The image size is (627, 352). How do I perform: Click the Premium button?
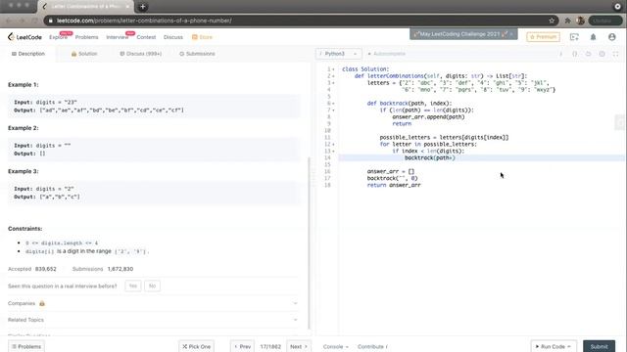pyautogui.click(x=543, y=37)
